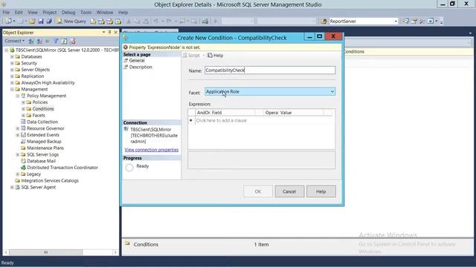The height and width of the screenshot is (267, 476).
Task: Open the Facet dropdown showing Application Role
Action: click(270, 91)
